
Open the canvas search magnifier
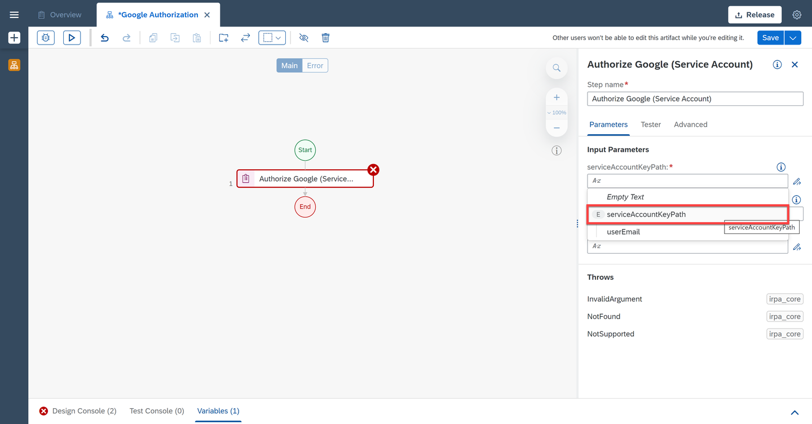(557, 68)
